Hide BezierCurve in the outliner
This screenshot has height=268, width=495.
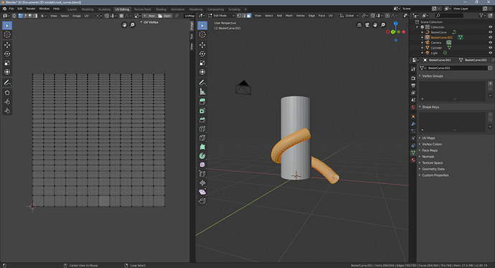(490, 32)
